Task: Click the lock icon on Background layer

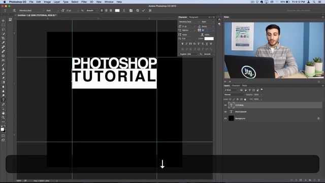Action: pos(318,118)
